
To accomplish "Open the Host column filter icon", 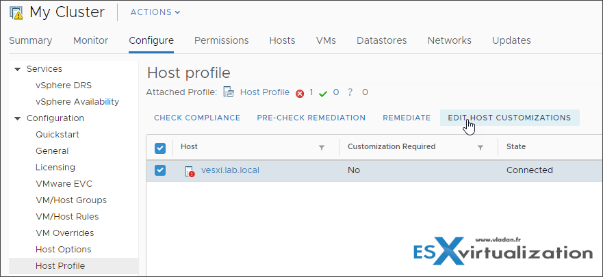I will 322,147.
